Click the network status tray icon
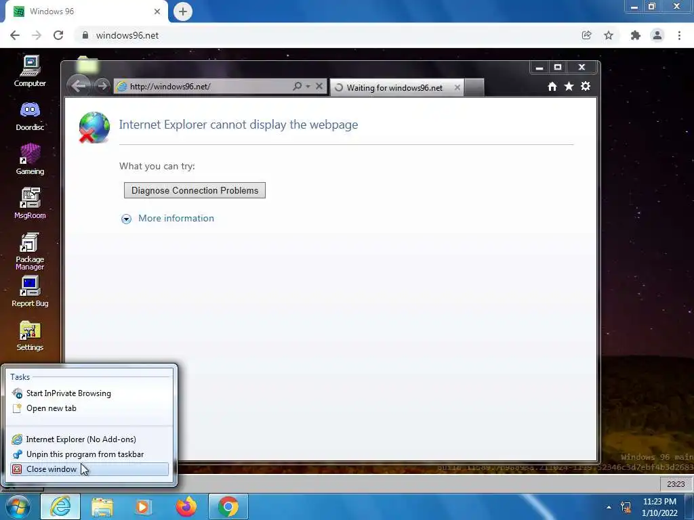The width and height of the screenshot is (694, 520). [626, 507]
